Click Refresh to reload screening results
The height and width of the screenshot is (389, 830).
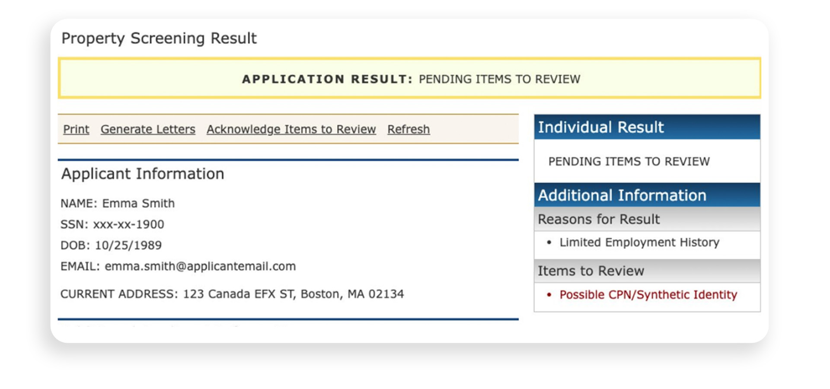point(408,129)
